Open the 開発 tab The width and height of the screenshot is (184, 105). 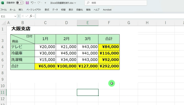click(88, 10)
